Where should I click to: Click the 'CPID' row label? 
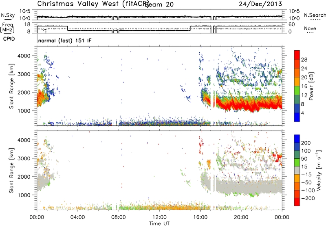(9, 39)
